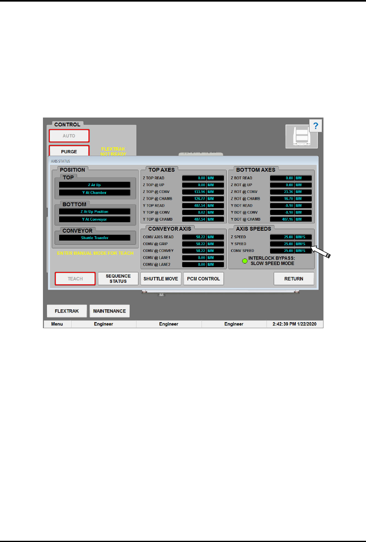Click the TEACH button
This screenshot has height=542, width=366.
(75, 279)
